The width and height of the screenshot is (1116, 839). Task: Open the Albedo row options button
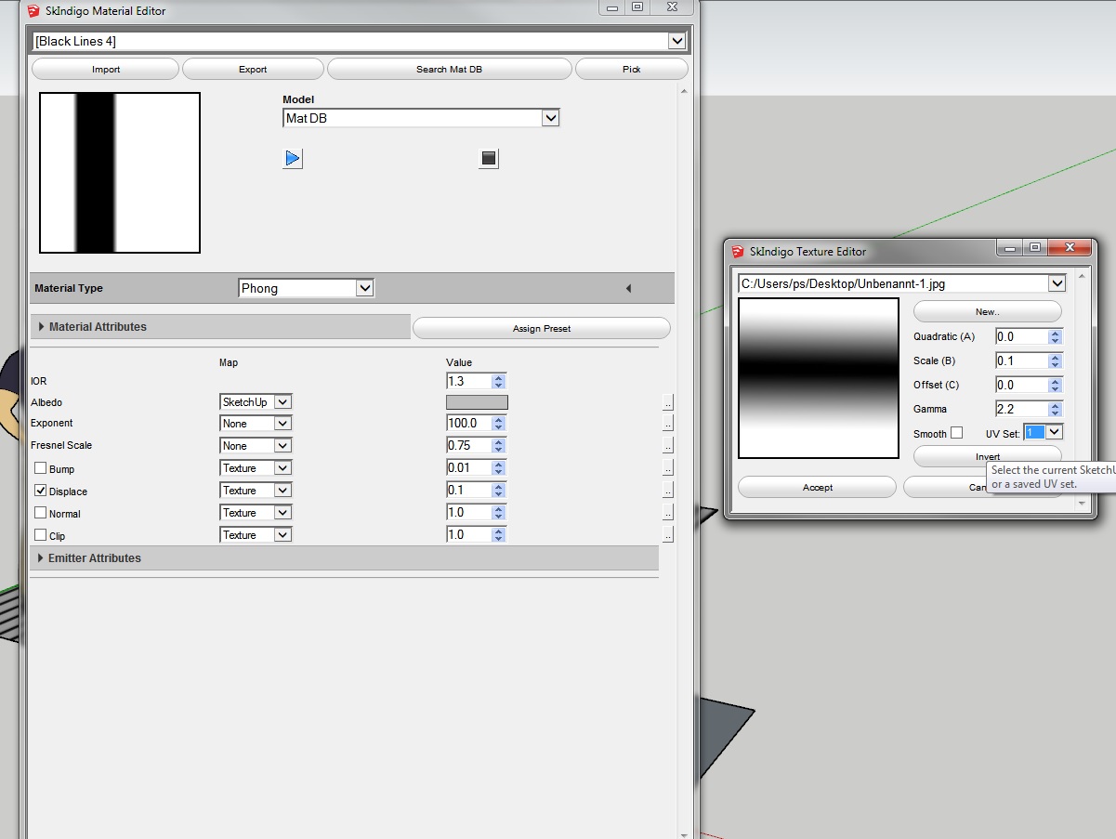pyautogui.click(x=667, y=403)
